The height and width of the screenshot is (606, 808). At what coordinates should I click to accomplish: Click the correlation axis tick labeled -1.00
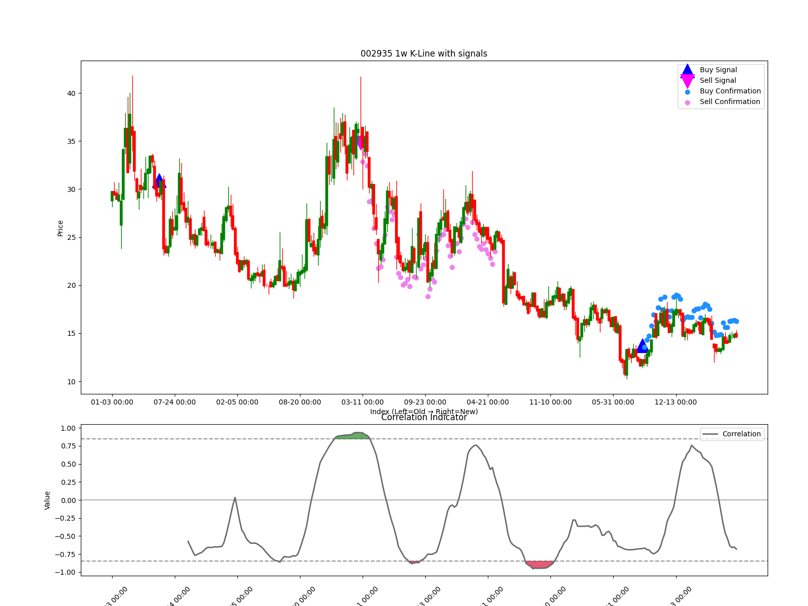(66, 572)
